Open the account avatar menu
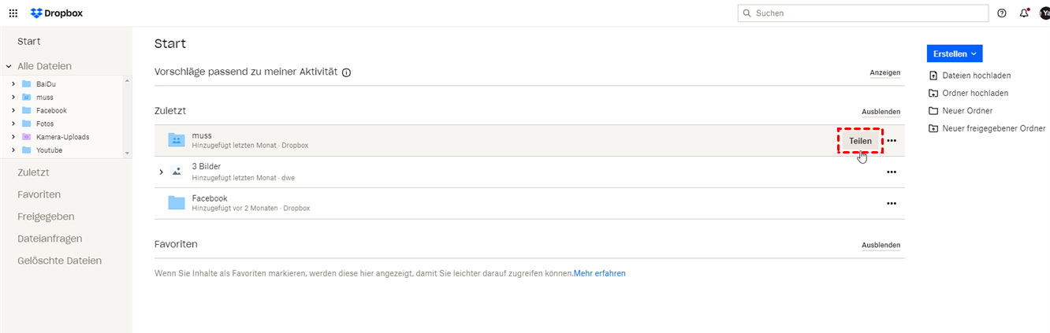The width and height of the screenshot is (1050, 333). click(1044, 13)
